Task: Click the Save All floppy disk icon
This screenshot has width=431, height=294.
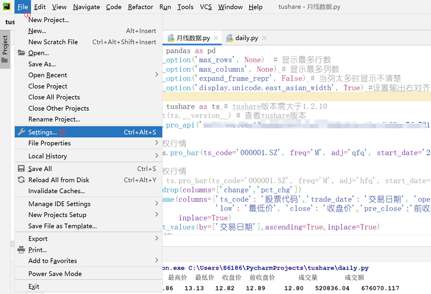Action: (21, 168)
